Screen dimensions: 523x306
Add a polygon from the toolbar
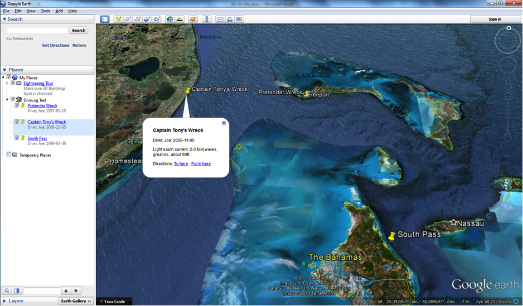[128, 19]
